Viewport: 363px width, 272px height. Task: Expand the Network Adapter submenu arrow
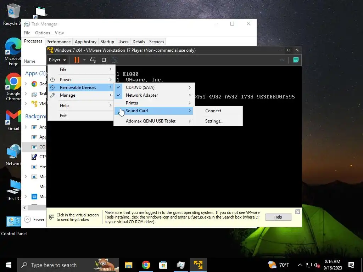point(190,95)
